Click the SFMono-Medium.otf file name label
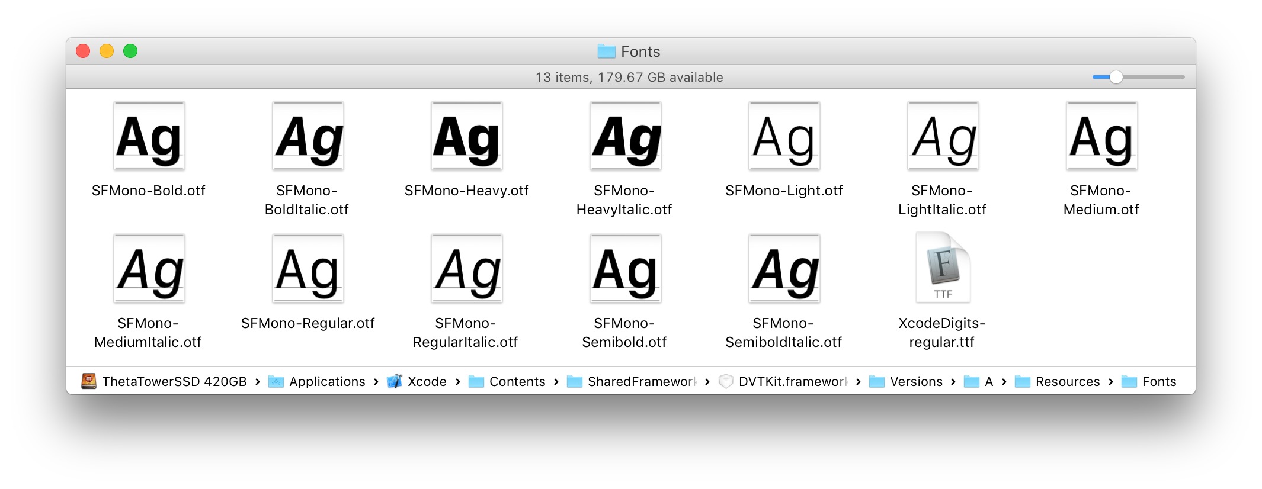Viewport: 1262px width, 489px height. click(1101, 200)
